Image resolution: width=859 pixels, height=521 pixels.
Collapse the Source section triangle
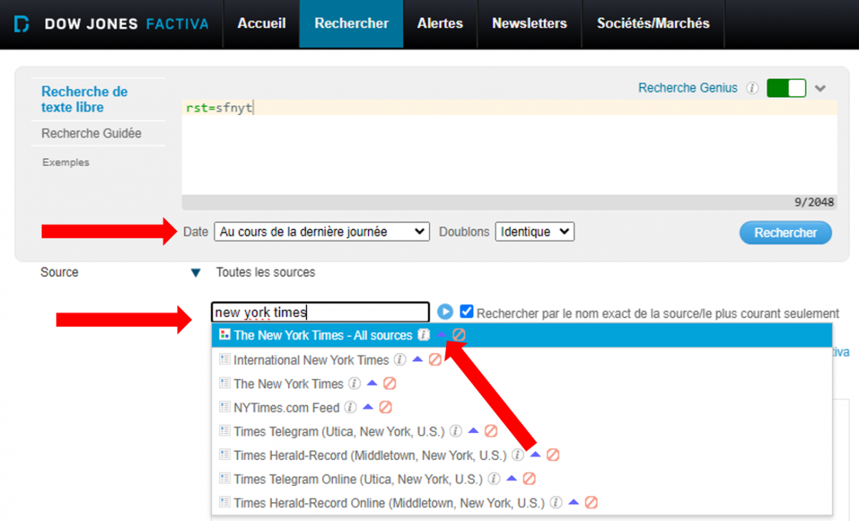point(195,273)
